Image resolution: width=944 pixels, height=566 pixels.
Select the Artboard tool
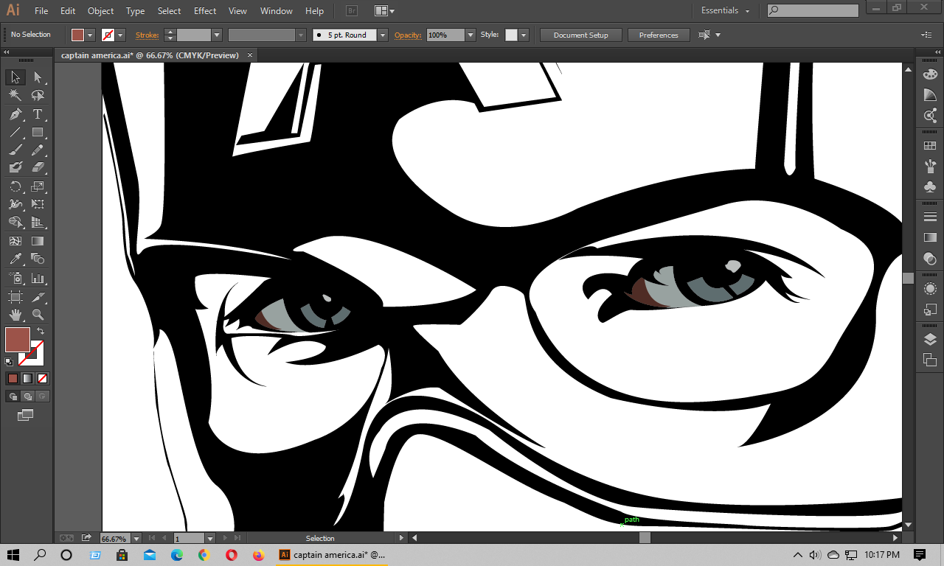(15, 297)
